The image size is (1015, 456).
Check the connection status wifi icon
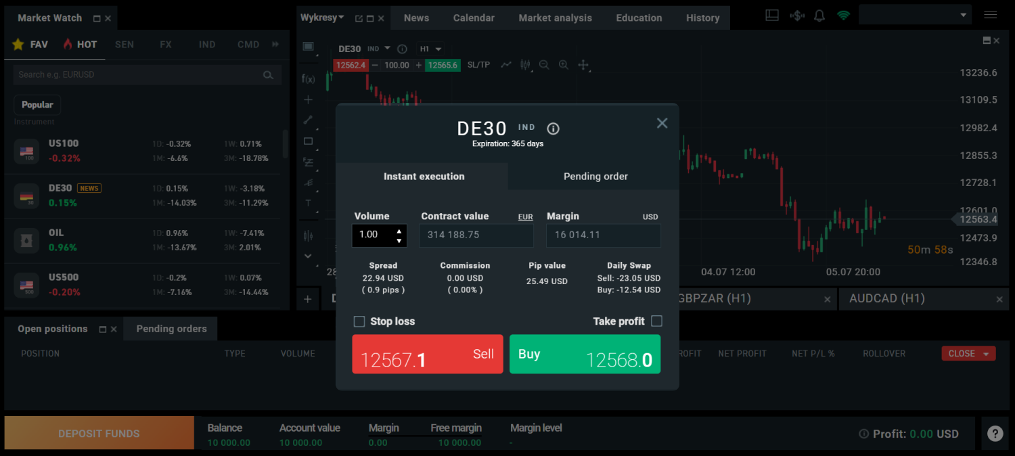click(x=843, y=14)
